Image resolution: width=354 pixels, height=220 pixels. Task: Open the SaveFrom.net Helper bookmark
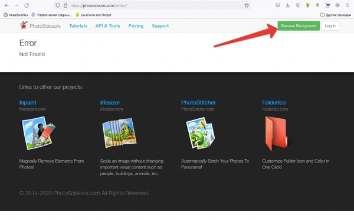coord(93,15)
